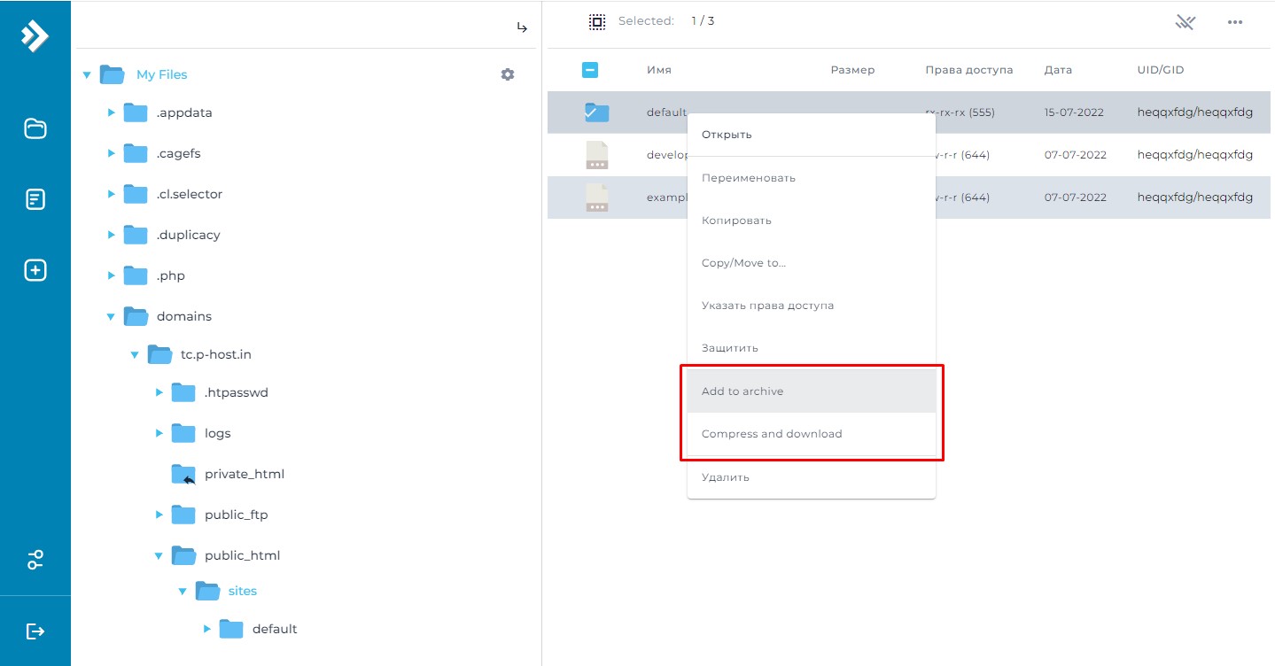Expand the .cagefs folder
Viewport: 1275px width, 666px height.
111,153
